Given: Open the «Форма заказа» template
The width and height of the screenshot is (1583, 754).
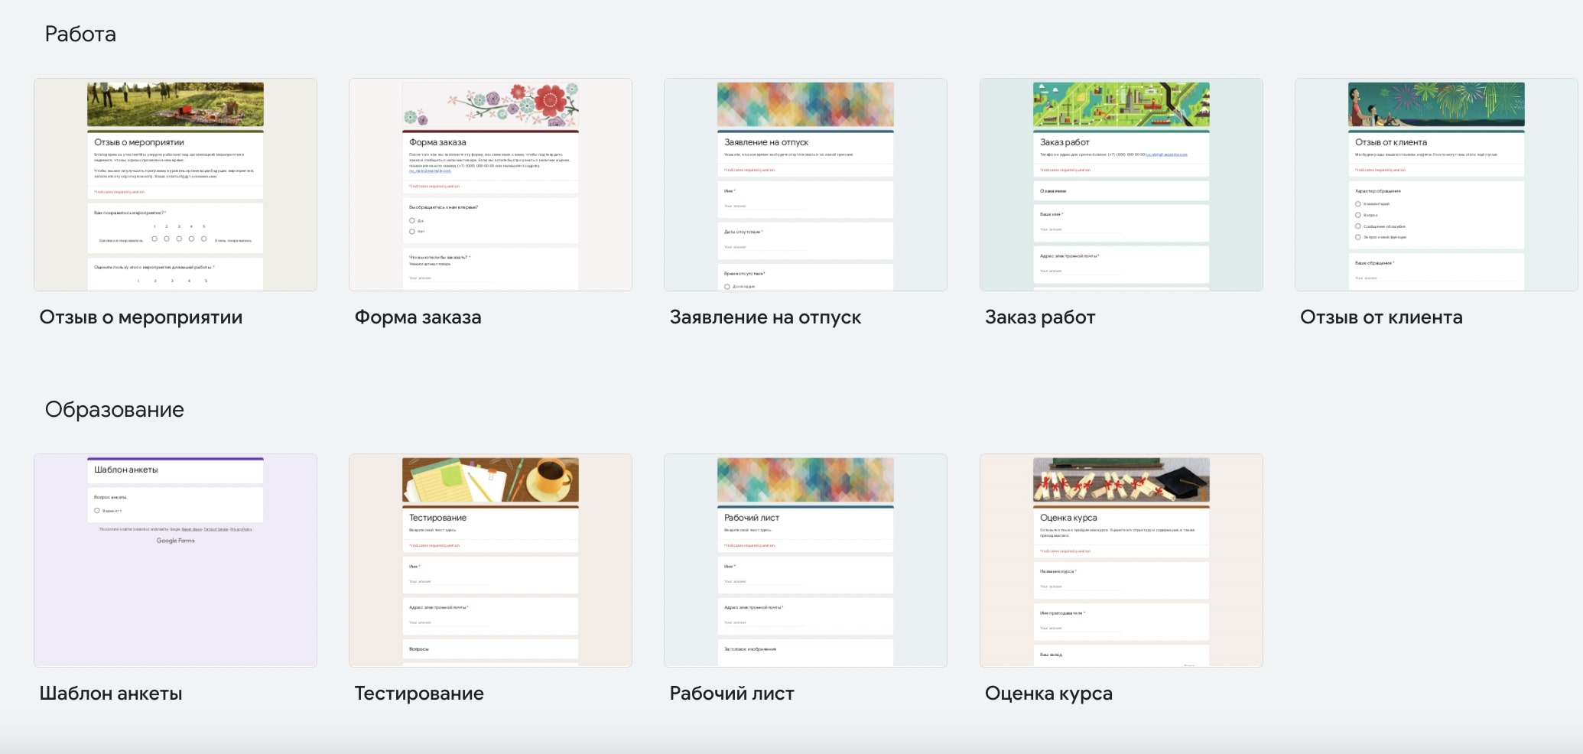Looking at the screenshot, I should pos(490,184).
